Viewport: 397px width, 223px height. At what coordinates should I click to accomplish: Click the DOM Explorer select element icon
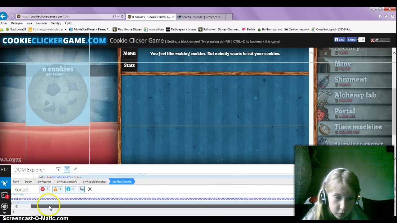58,169
